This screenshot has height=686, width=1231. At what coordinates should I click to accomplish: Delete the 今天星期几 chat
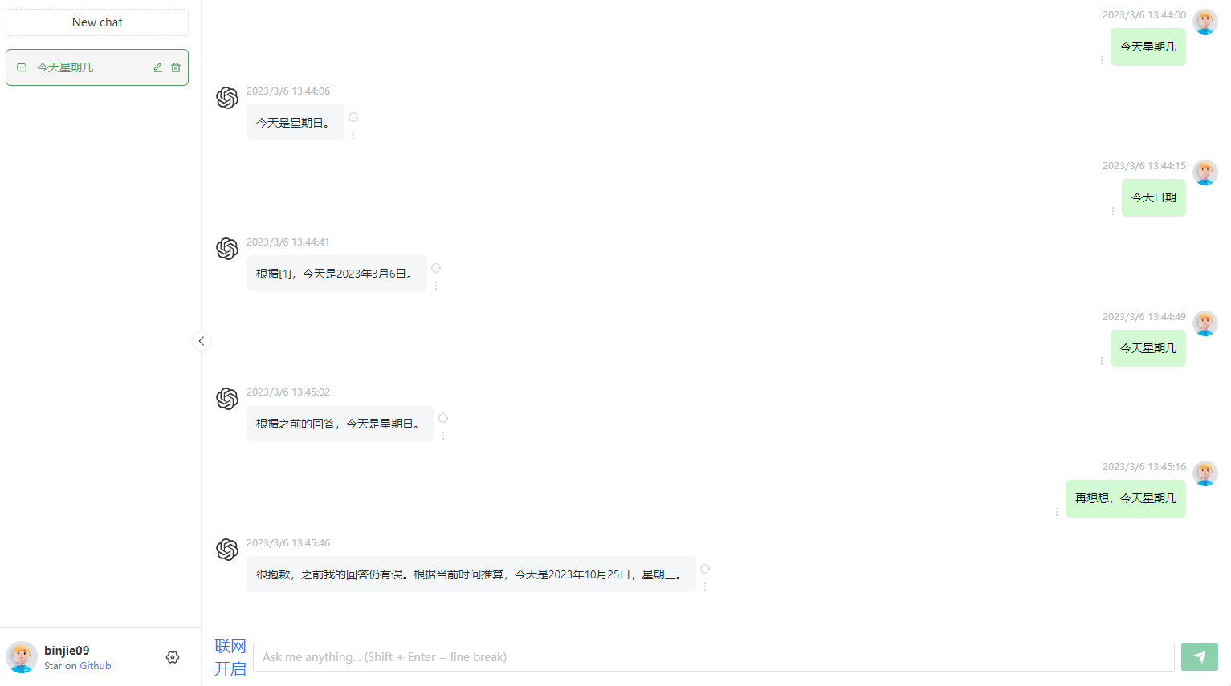coord(176,67)
